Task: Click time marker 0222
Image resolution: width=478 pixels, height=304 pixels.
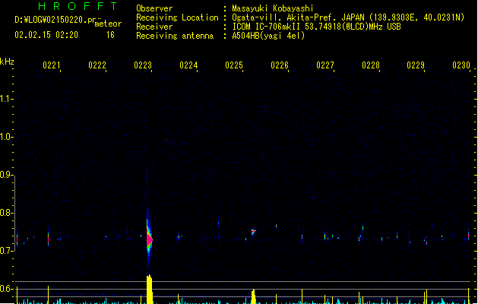Action: click(97, 65)
